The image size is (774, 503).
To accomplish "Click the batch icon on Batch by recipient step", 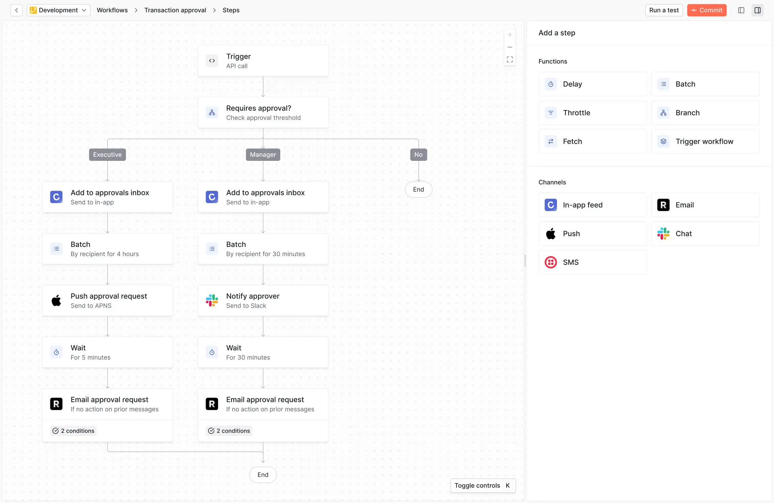I will pyautogui.click(x=56, y=249).
